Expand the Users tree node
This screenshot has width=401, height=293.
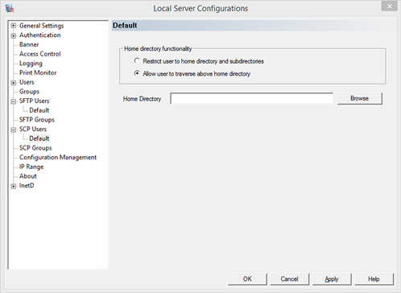point(14,83)
